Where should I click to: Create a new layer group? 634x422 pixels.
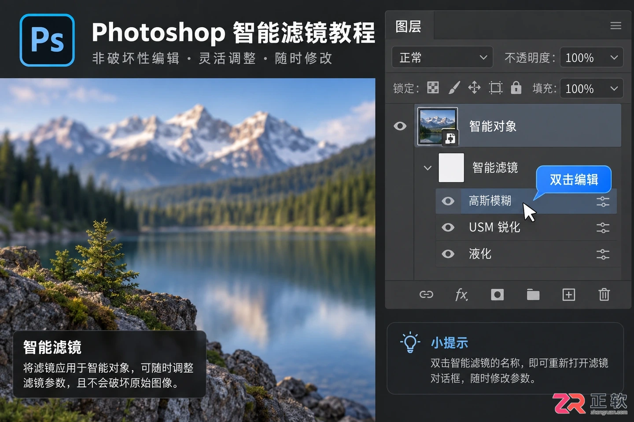tap(533, 295)
